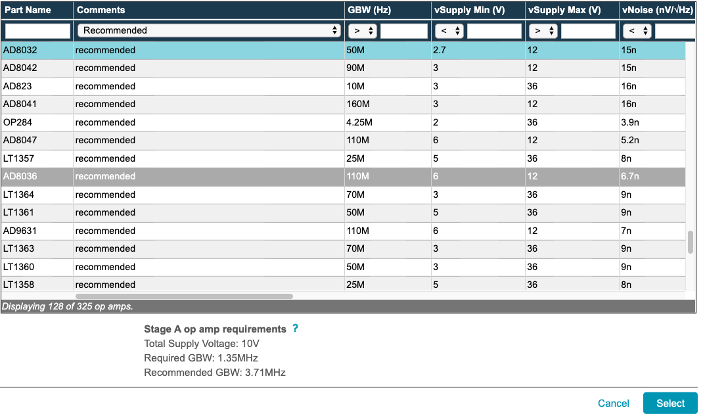The width and height of the screenshot is (703, 416).
Task: Click the vSupply Max filter value field
Action: click(x=588, y=31)
